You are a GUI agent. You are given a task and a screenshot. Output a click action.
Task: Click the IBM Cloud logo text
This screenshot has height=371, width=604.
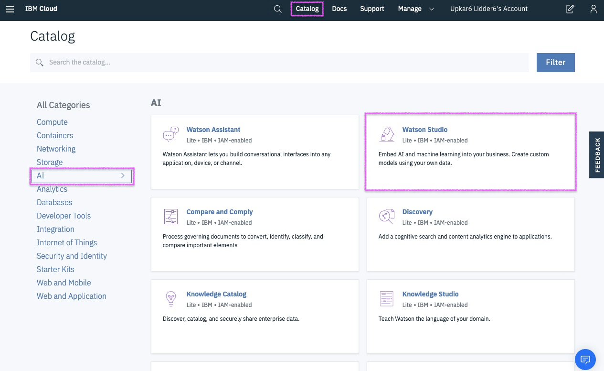pyautogui.click(x=41, y=9)
